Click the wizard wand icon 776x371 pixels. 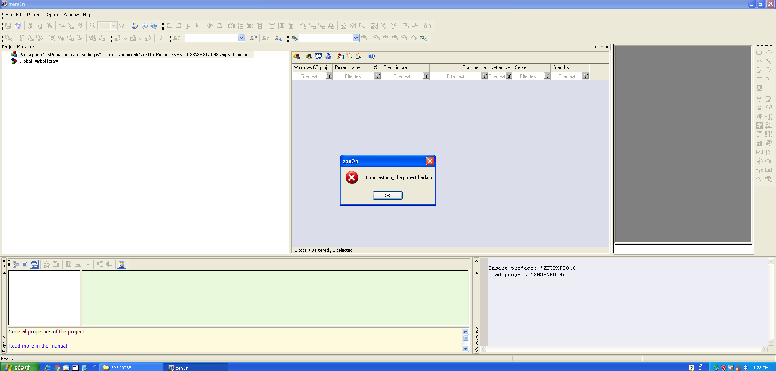click(x=349, y=57)
